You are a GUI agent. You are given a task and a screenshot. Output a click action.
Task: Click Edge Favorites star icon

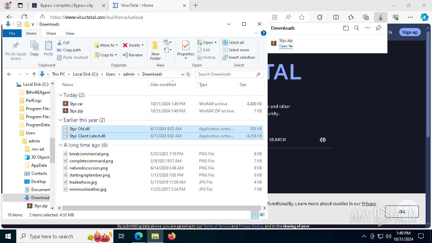pos(302,17)
